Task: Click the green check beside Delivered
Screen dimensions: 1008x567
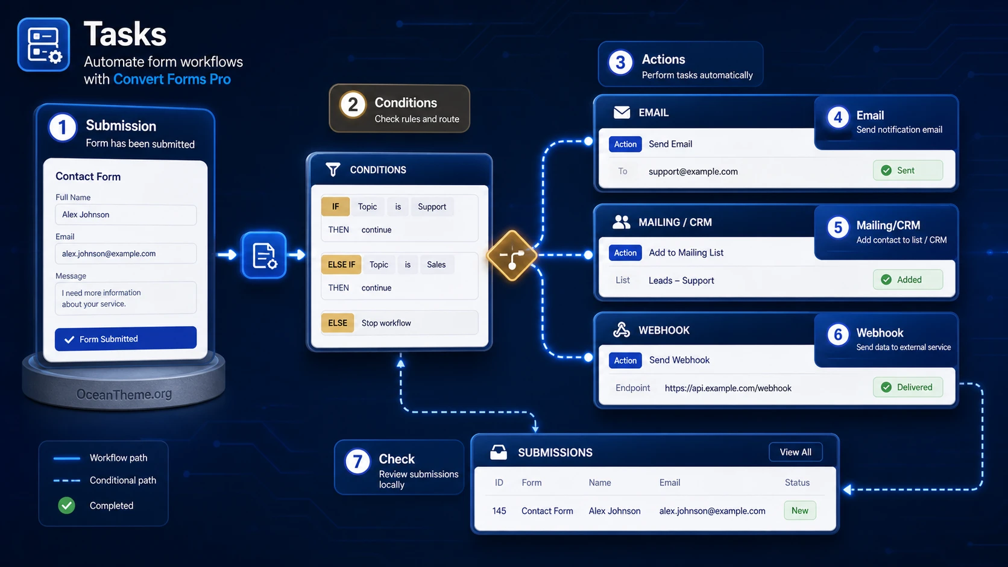Action: pos(886,387)
